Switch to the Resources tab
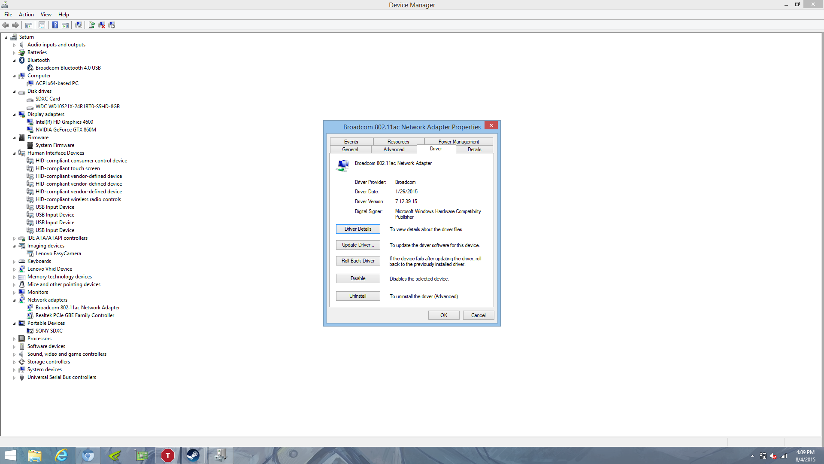Image resolution: width=824 pixels, height=464 pixels. point(398,141)
